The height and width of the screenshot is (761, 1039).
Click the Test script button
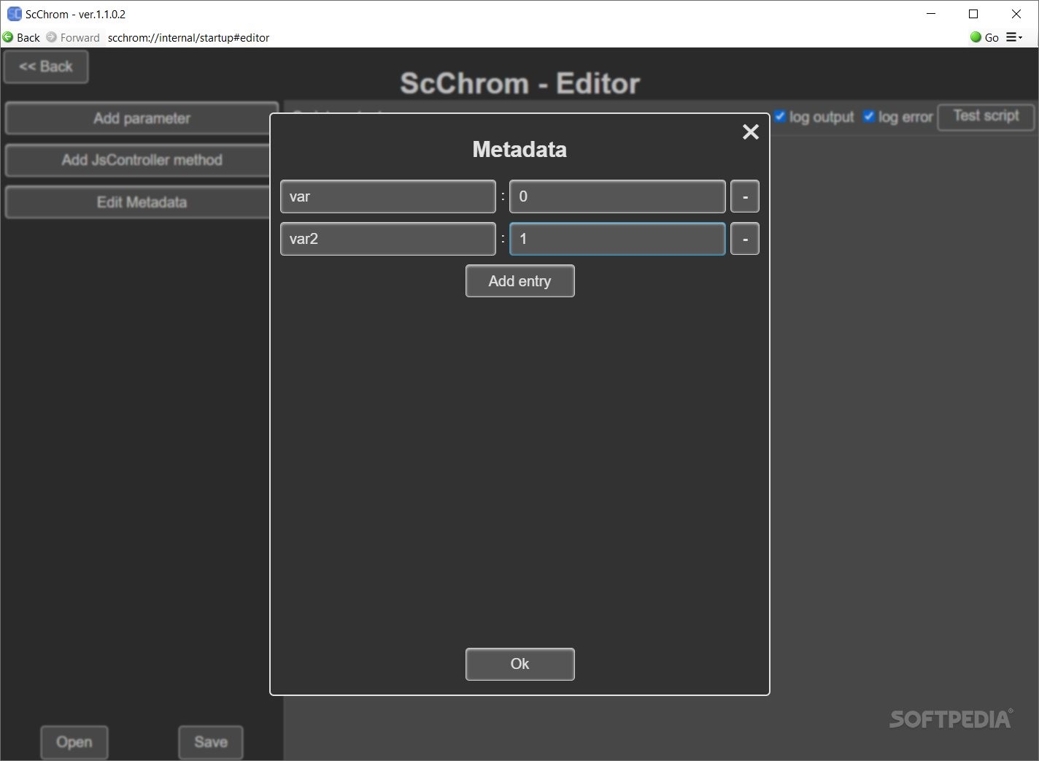pyautogui.click(x=986, y=116)
